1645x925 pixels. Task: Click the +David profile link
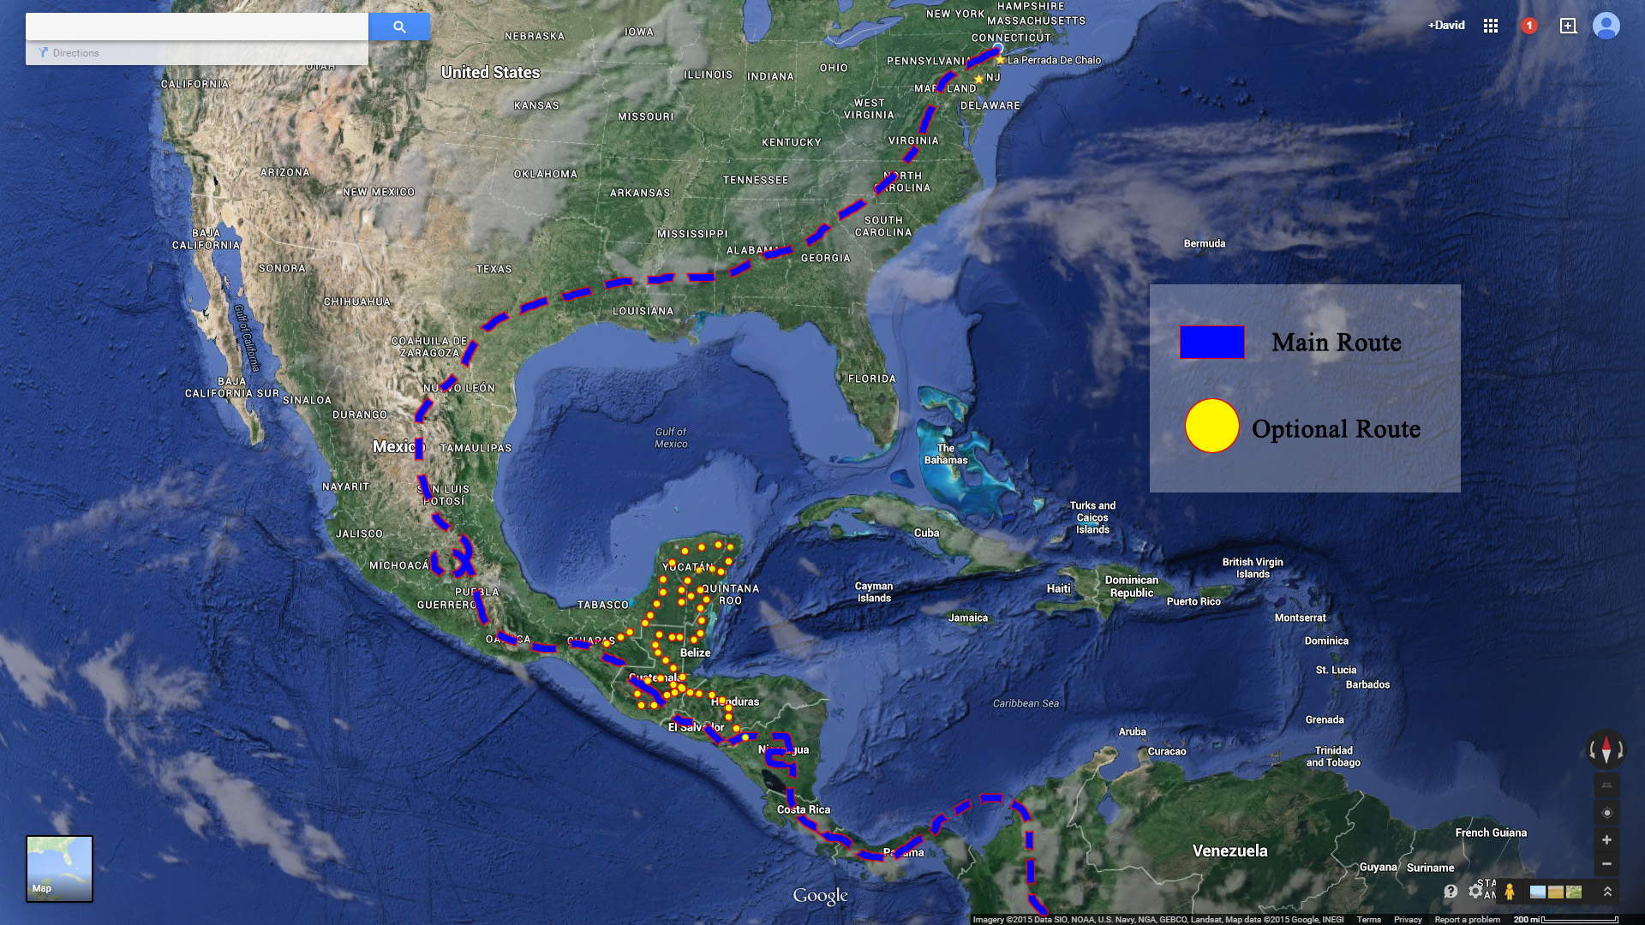[1446, 26]
